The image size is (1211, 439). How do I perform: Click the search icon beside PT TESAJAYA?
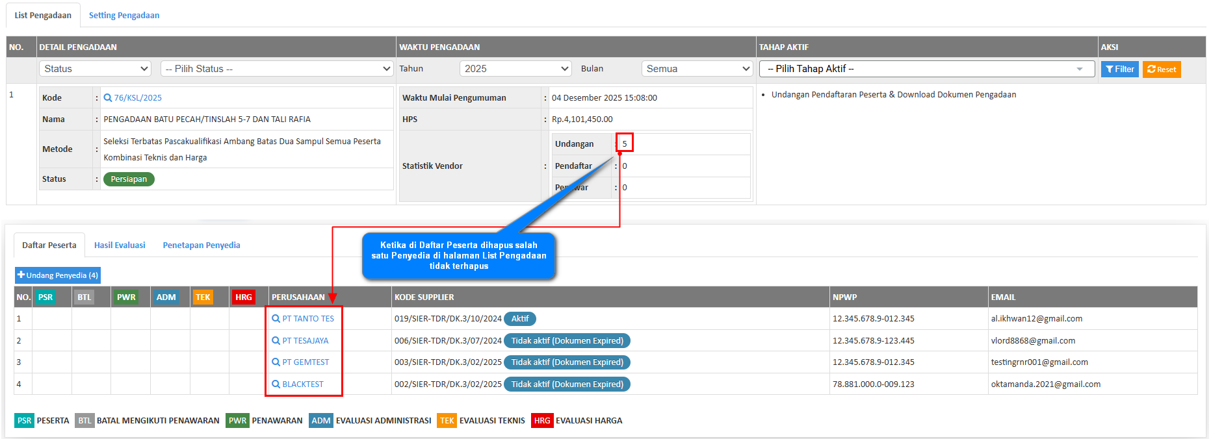point(276,341)
